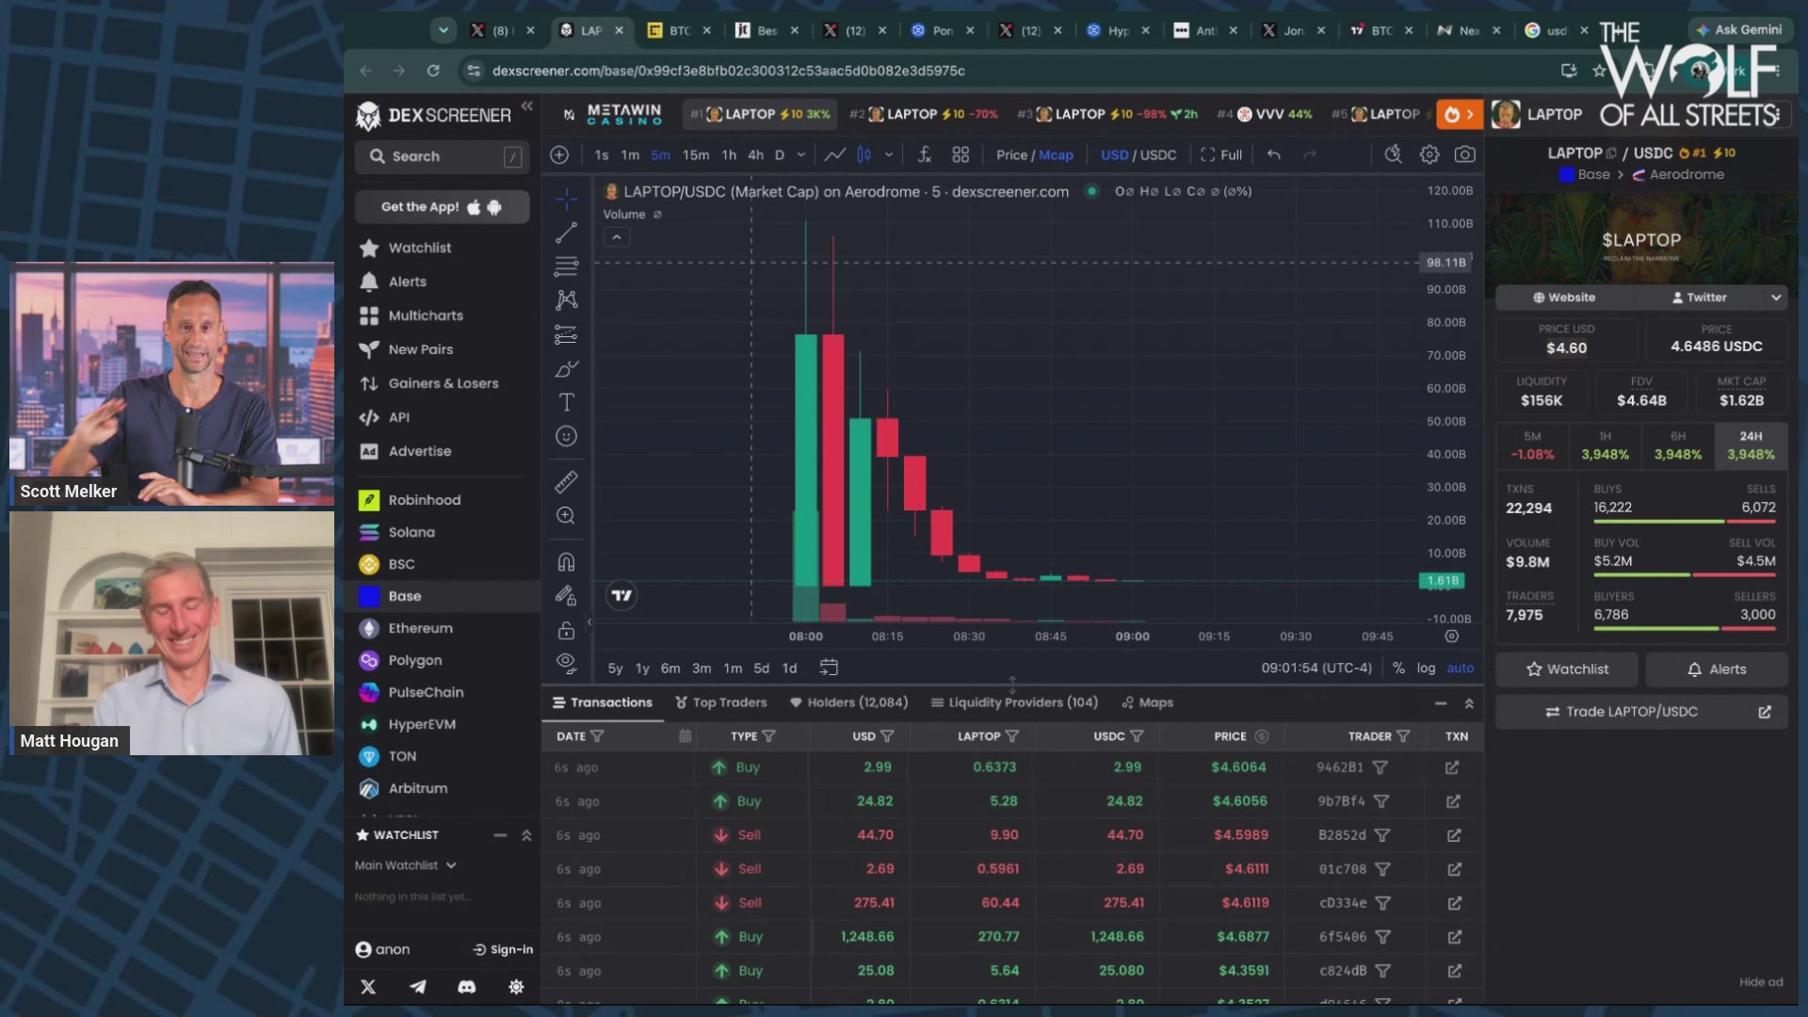Click the TYPE column filter icon
Screen dimensions: 1808x1017
click(768, 736)
